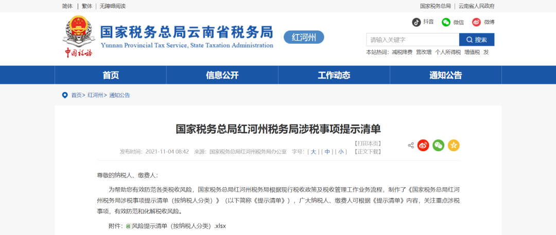
Task: Share article via red Weibo circle icon
Action: click(x=423, y=146)
